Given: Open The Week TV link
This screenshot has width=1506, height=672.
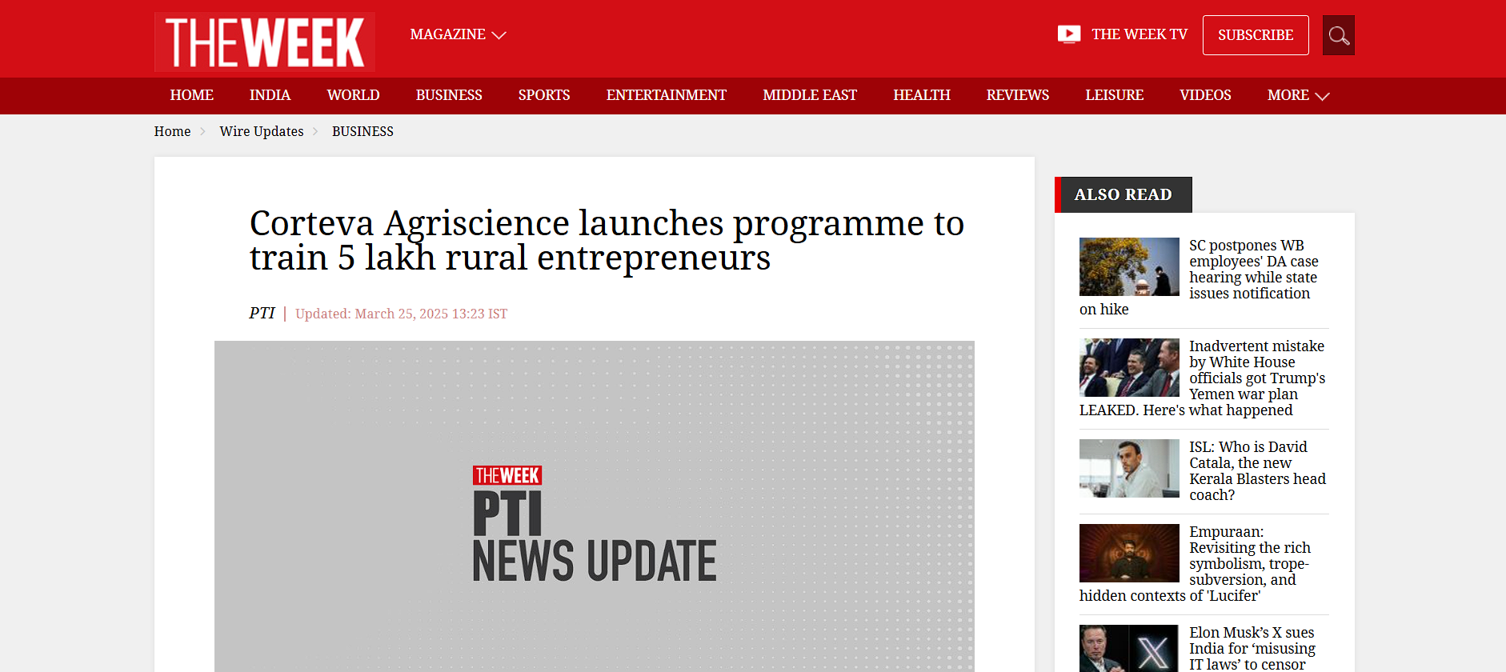Looking at the screenshot, I should click(x=1140, y=34).
